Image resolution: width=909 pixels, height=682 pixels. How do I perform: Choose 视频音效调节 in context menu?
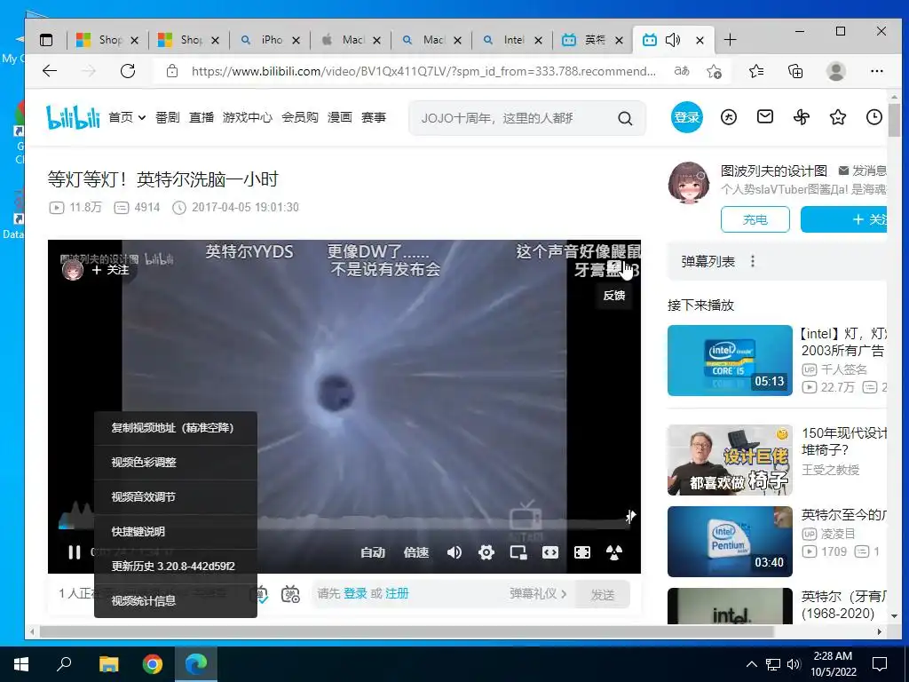pyautogui.click(x=176, y=497)
